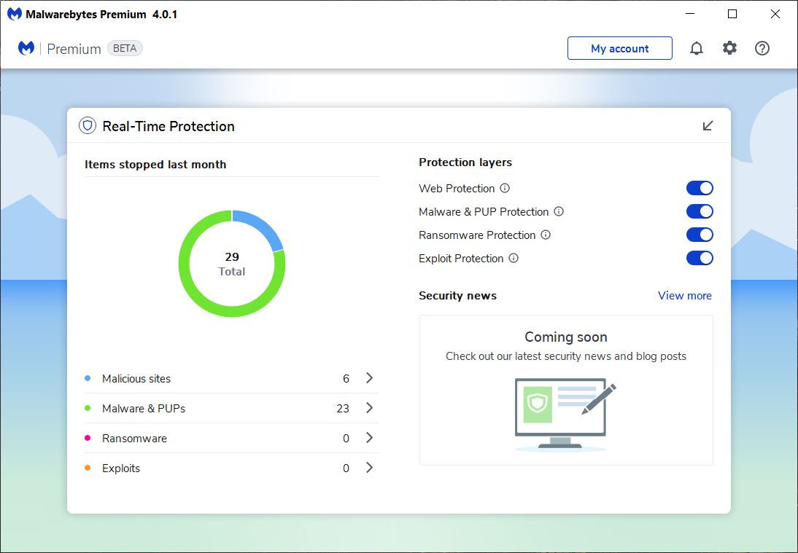
Task: Click the Web Protection label
Action: point(457,189)
